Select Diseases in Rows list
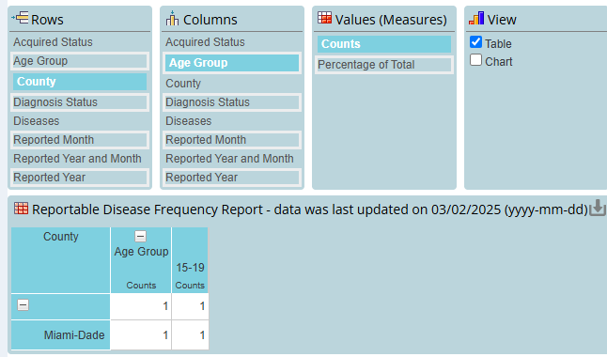Image resolution: width=607 pixels, height=357 pixels. [80, 121]
